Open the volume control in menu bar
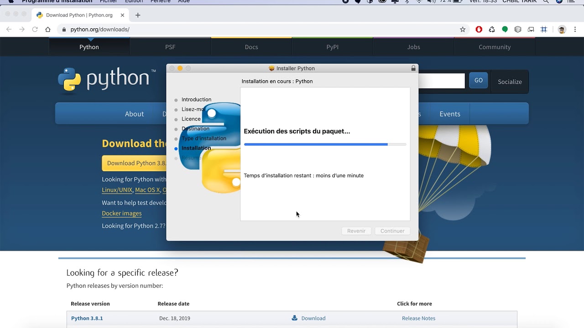This screenshot has height=328, width=584. (431, 1)
